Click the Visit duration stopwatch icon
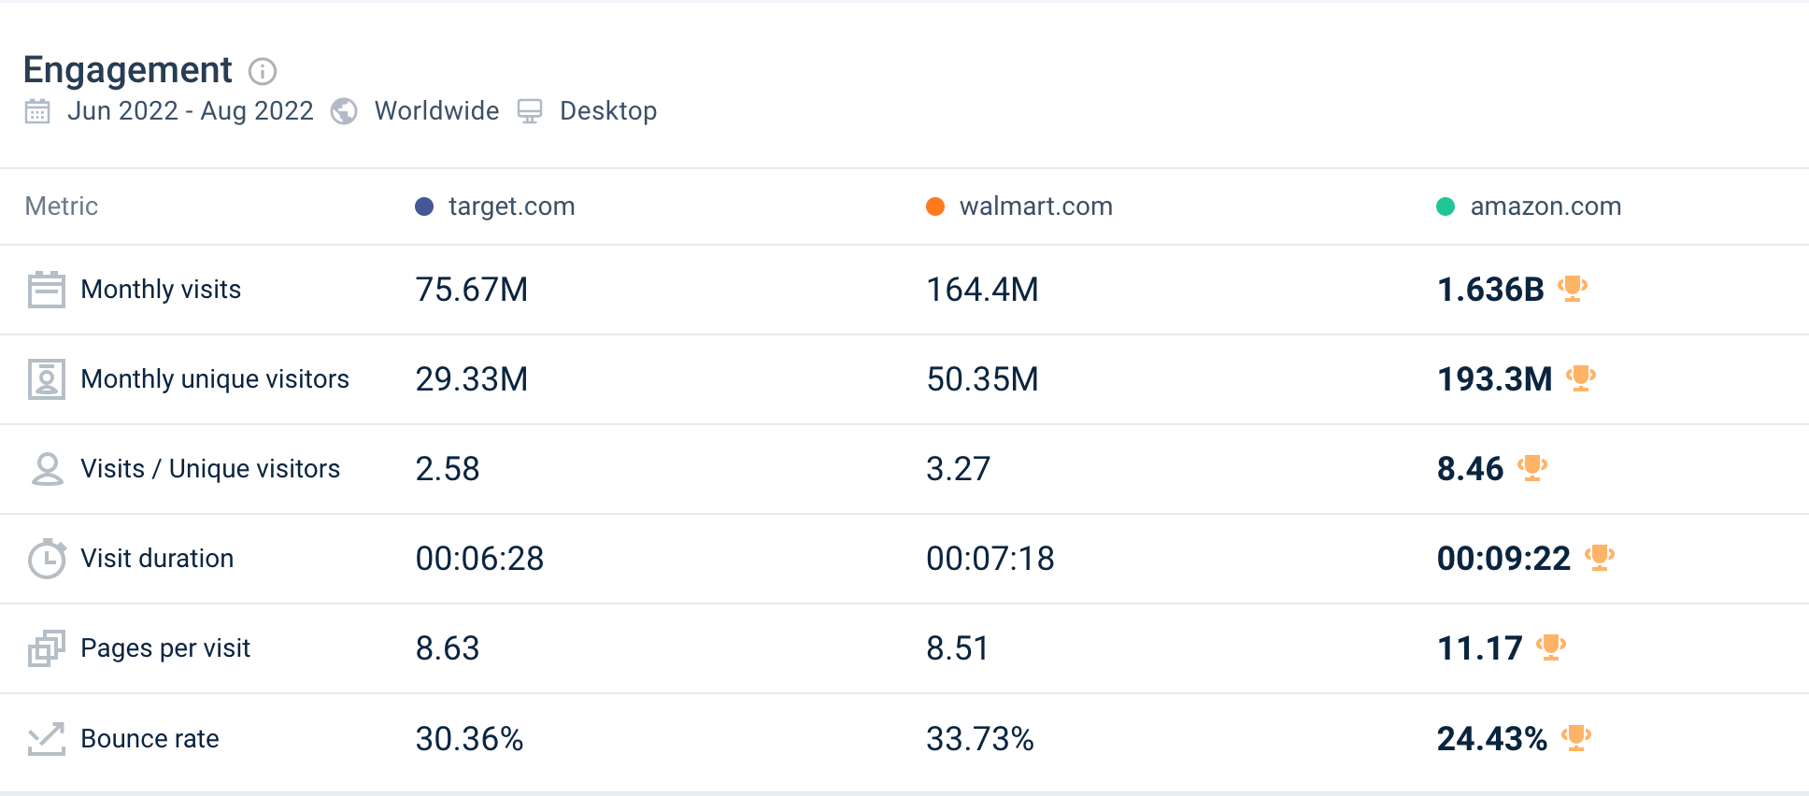This screenshot has height=796, width=1809. [47, 558]
